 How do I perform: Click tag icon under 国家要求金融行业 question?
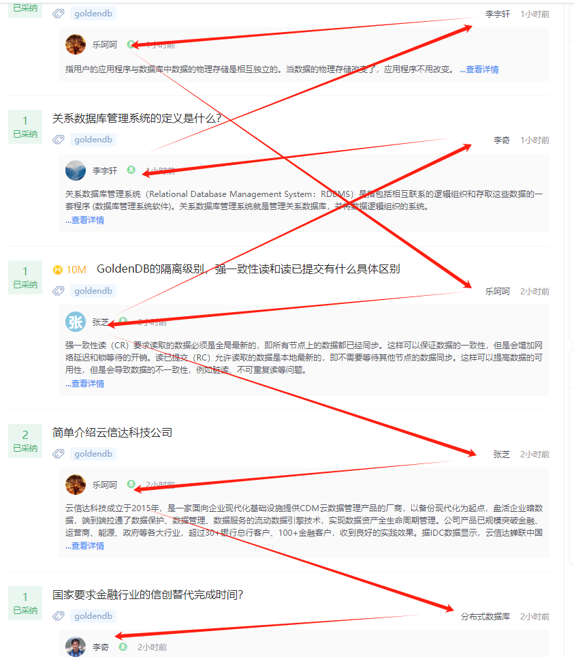[x=59, y=616]
